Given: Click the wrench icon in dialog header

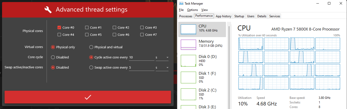Looking at the screenshot, I should pos(48,10).
